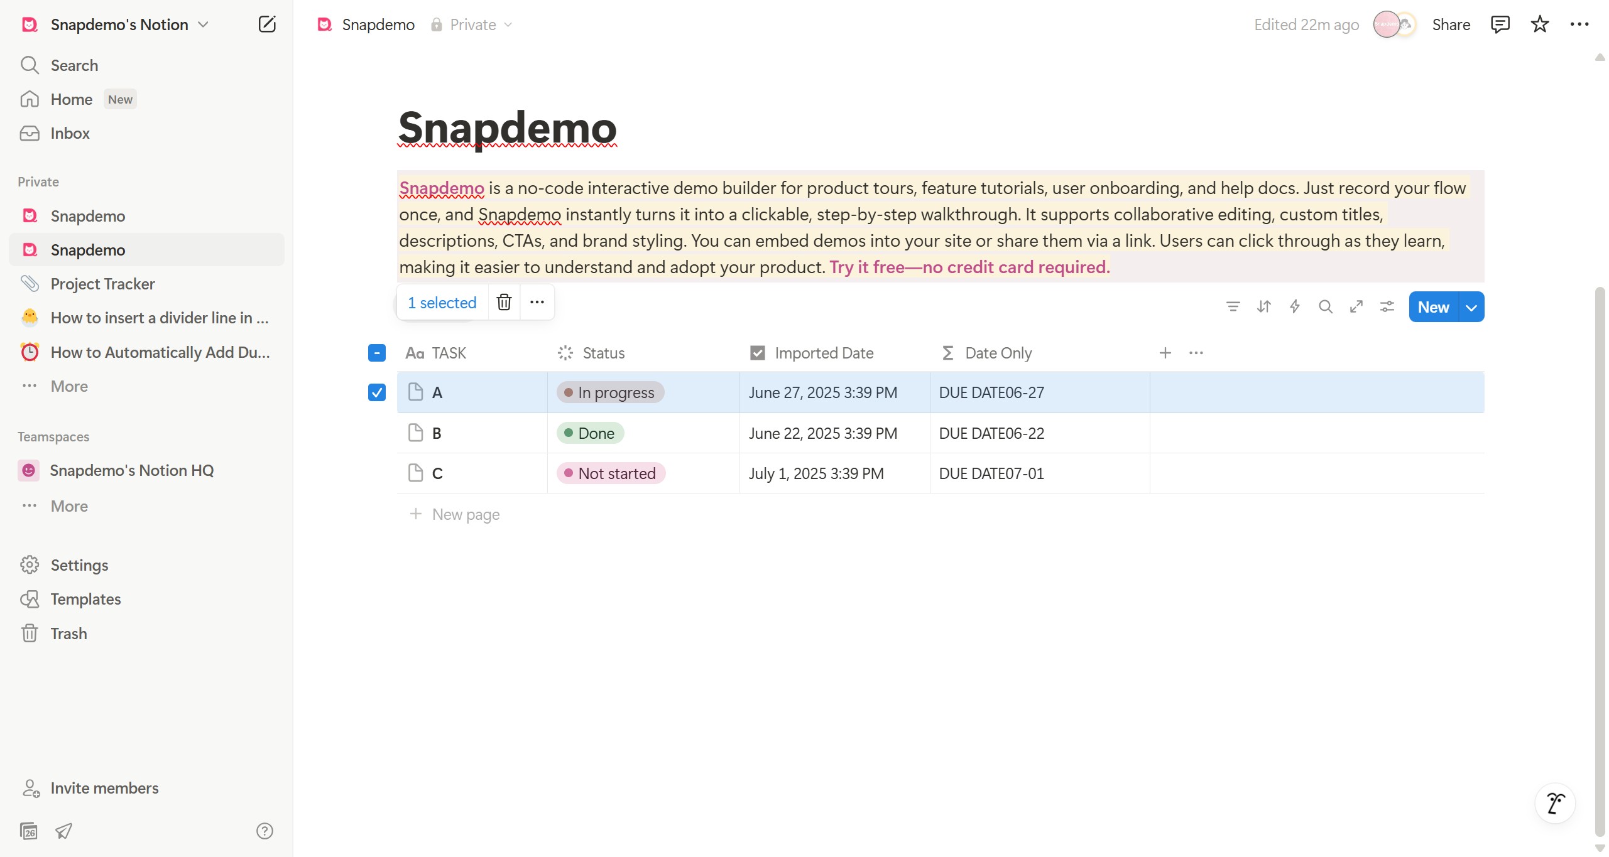Favorite the page with the star icon

[1540, 24]
